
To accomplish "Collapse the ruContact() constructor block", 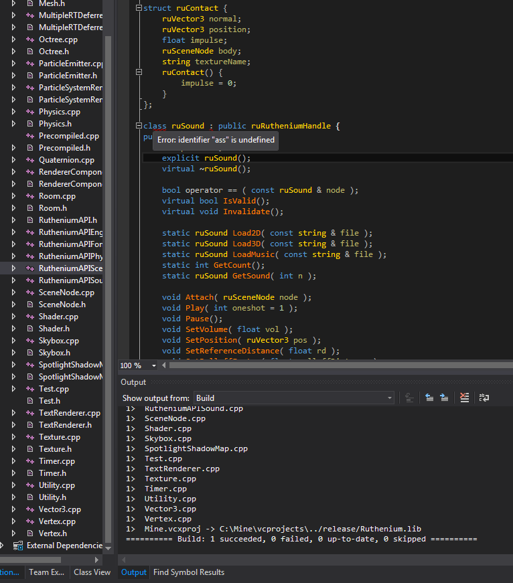I will pyautogui.click(x=138, y=72).
